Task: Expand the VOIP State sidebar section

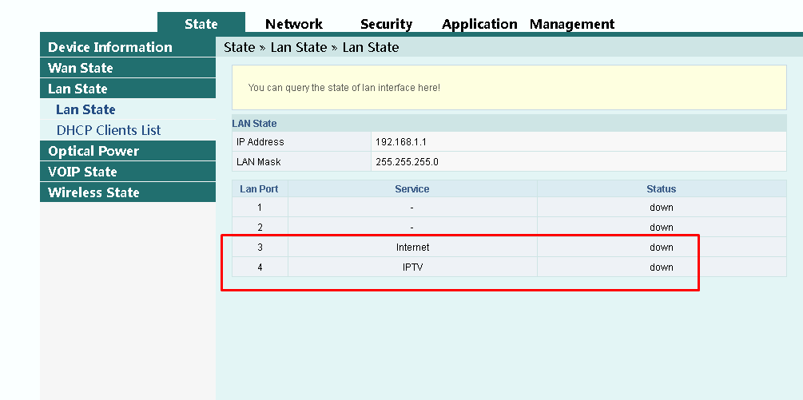Action: (82, 172)
